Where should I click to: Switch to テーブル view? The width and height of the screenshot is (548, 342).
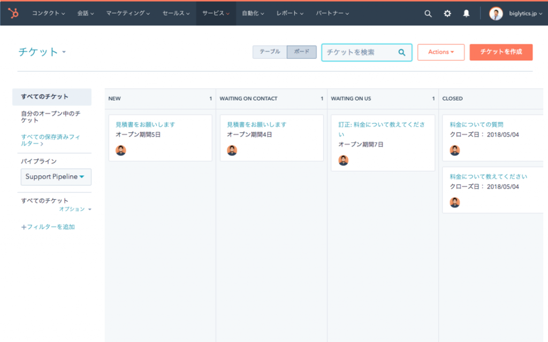pos(270,52)
